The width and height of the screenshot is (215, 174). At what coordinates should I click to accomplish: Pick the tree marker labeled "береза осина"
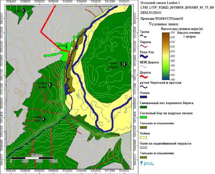point(50,85)
